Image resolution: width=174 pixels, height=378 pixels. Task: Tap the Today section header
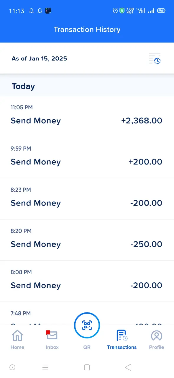[23, 86]
